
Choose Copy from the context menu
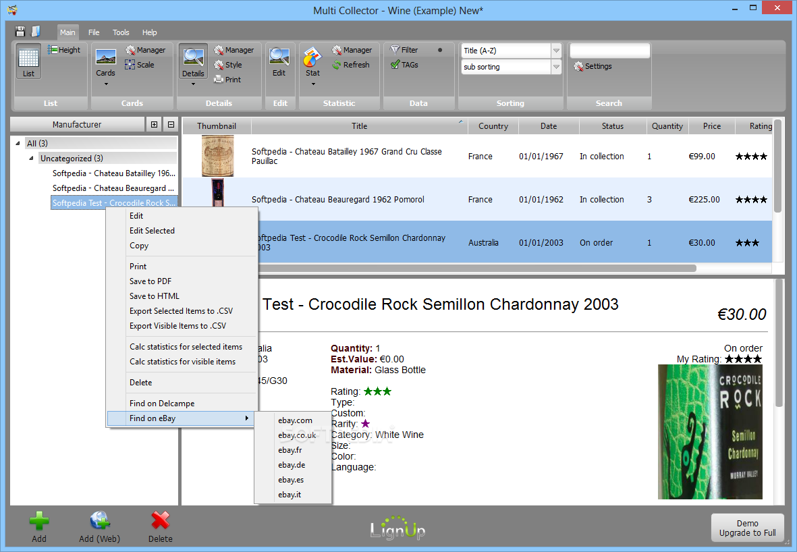[139, 246]
